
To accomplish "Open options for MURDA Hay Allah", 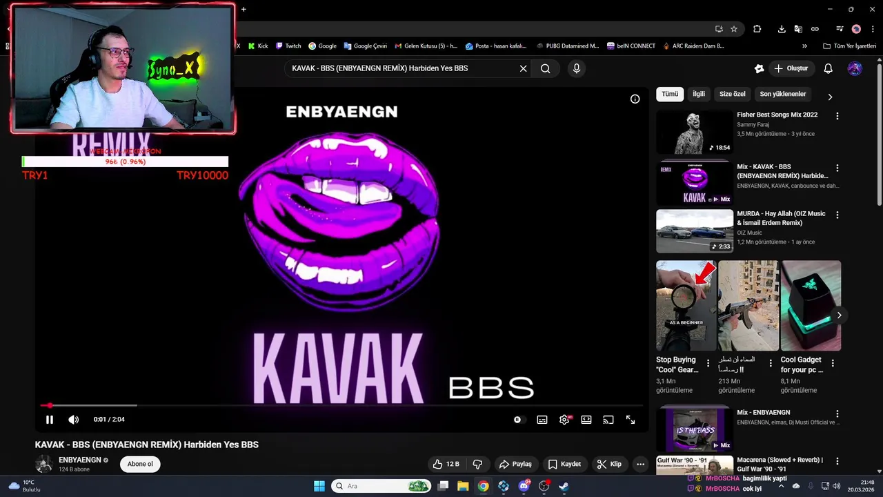I will [837, 215].
